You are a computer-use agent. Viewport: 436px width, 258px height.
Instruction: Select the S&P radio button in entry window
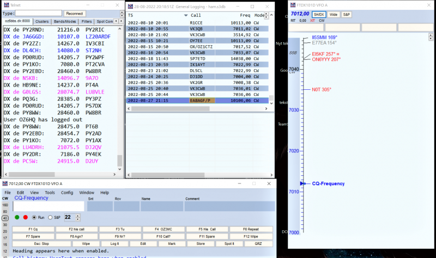[x=50, y=218]
